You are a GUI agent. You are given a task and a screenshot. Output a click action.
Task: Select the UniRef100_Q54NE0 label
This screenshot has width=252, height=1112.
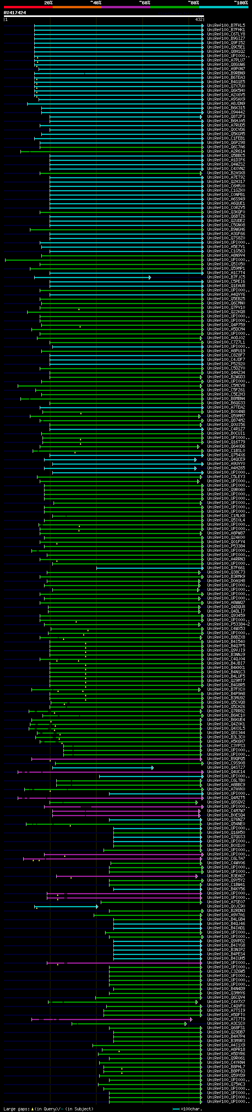tap(226, 824)
